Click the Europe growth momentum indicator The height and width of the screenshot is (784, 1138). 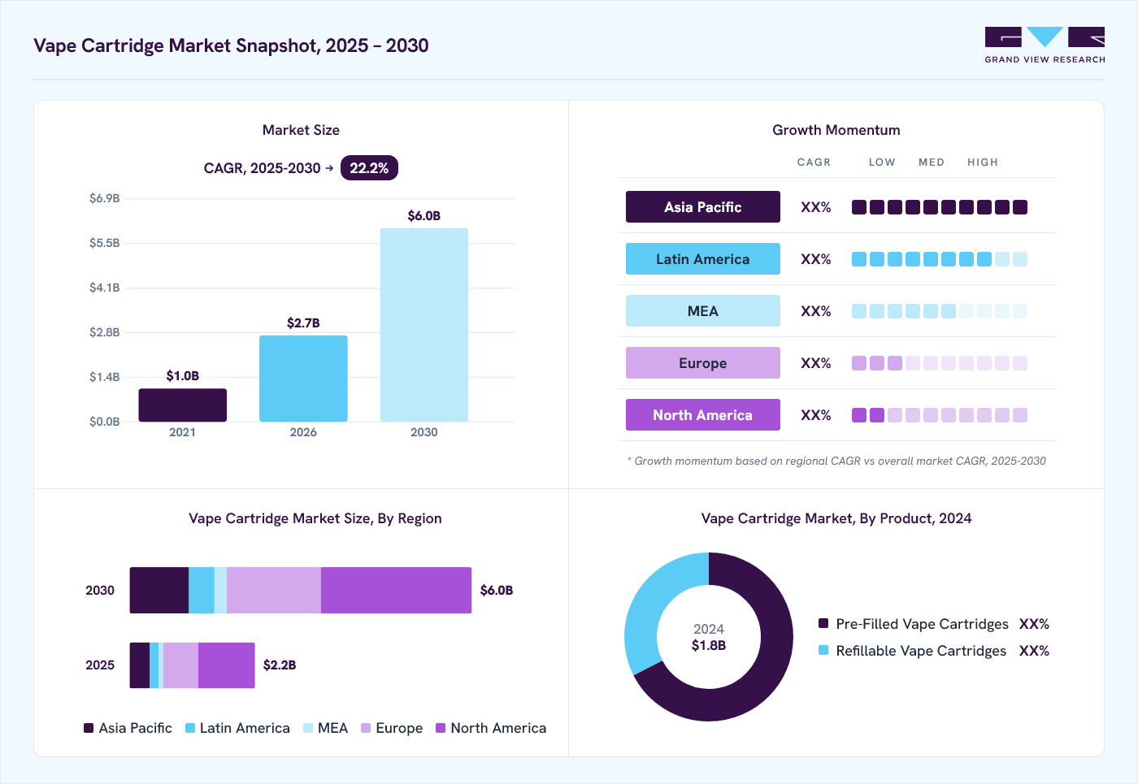[x=940, y=363]
